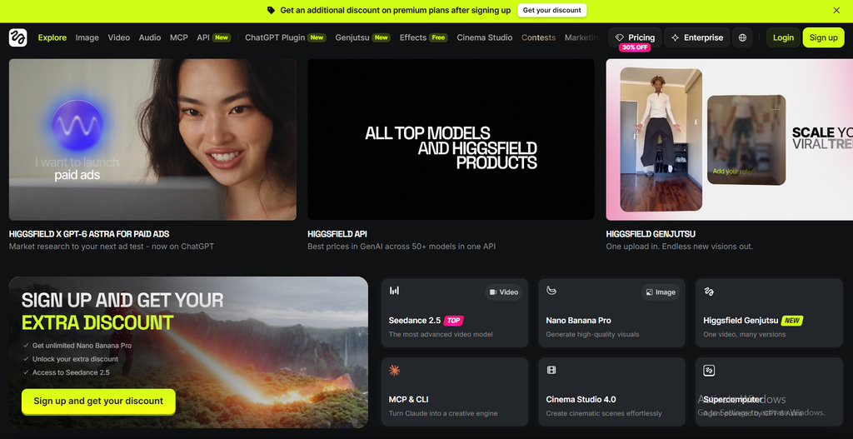Open the Nano Banana Pro card title
Screen dimensions: 853x439
point(578,321)
